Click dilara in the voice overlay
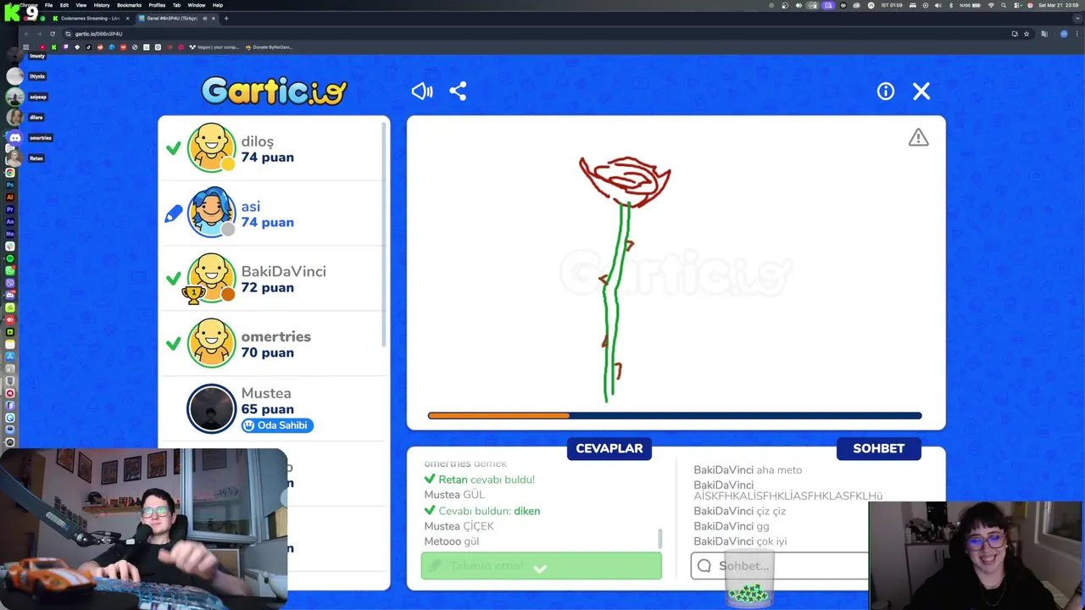1085x610 pixels. click(36, 117)
